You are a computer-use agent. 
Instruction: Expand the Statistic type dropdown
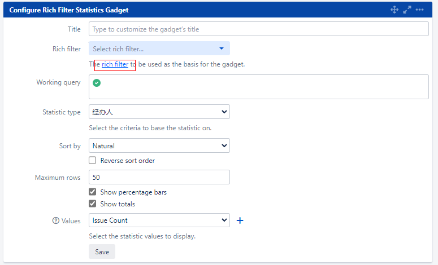tap(159, 112)
